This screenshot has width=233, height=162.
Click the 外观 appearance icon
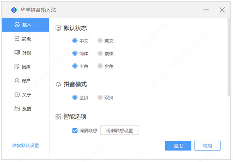pos(17,53)
